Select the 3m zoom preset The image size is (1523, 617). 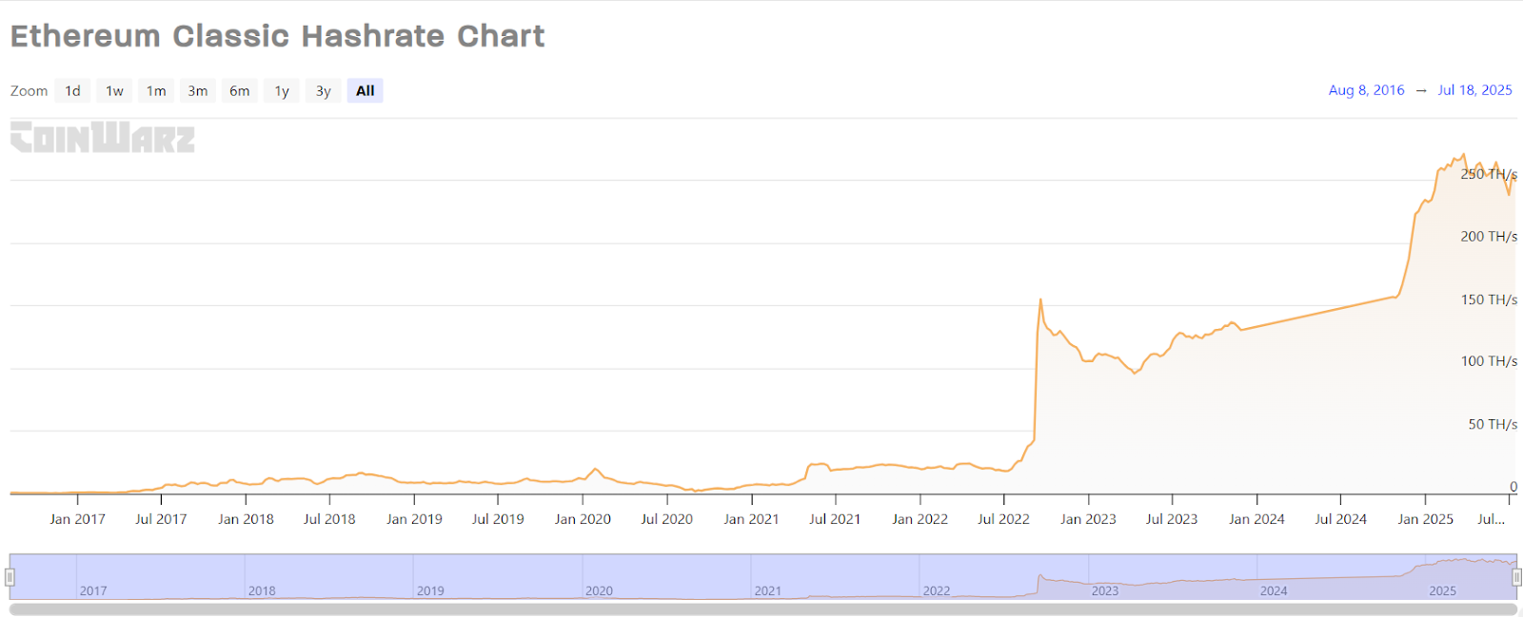197,90
